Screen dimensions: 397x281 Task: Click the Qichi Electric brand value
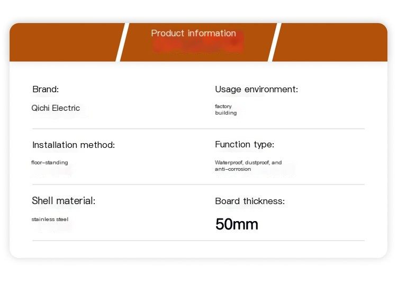(x=56, y=108)
